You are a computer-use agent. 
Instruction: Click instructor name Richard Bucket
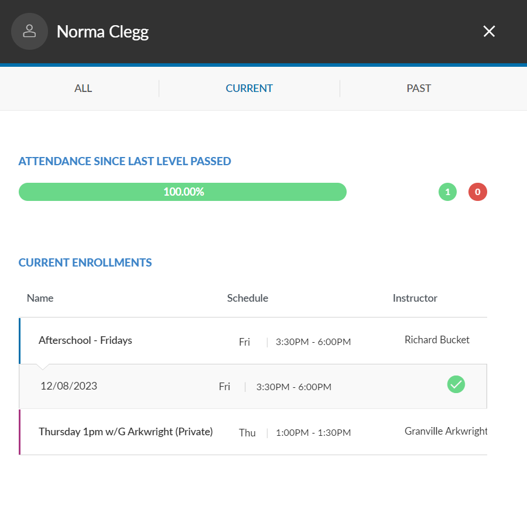[437, 340]
